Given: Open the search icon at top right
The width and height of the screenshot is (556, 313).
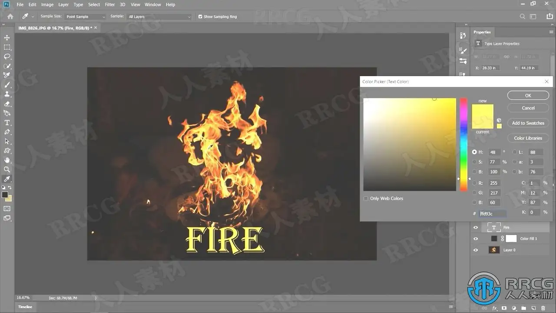Looking at the screenshot, I should click(x=523, y=17).
